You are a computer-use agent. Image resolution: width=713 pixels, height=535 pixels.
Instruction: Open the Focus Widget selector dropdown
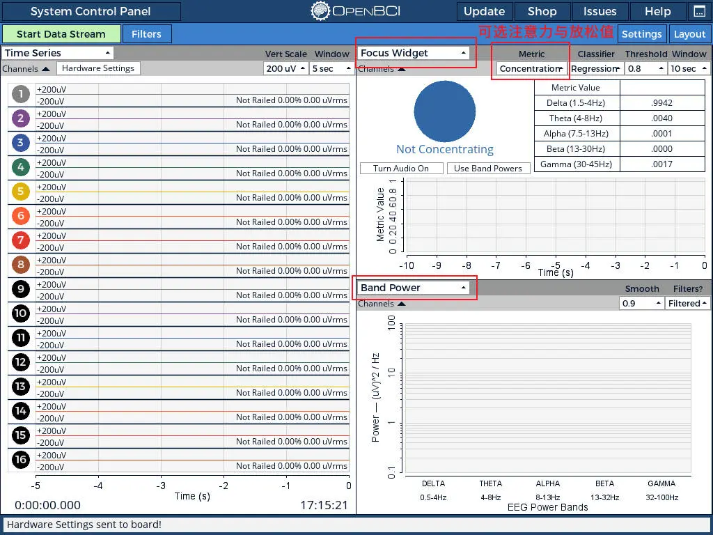414,53
